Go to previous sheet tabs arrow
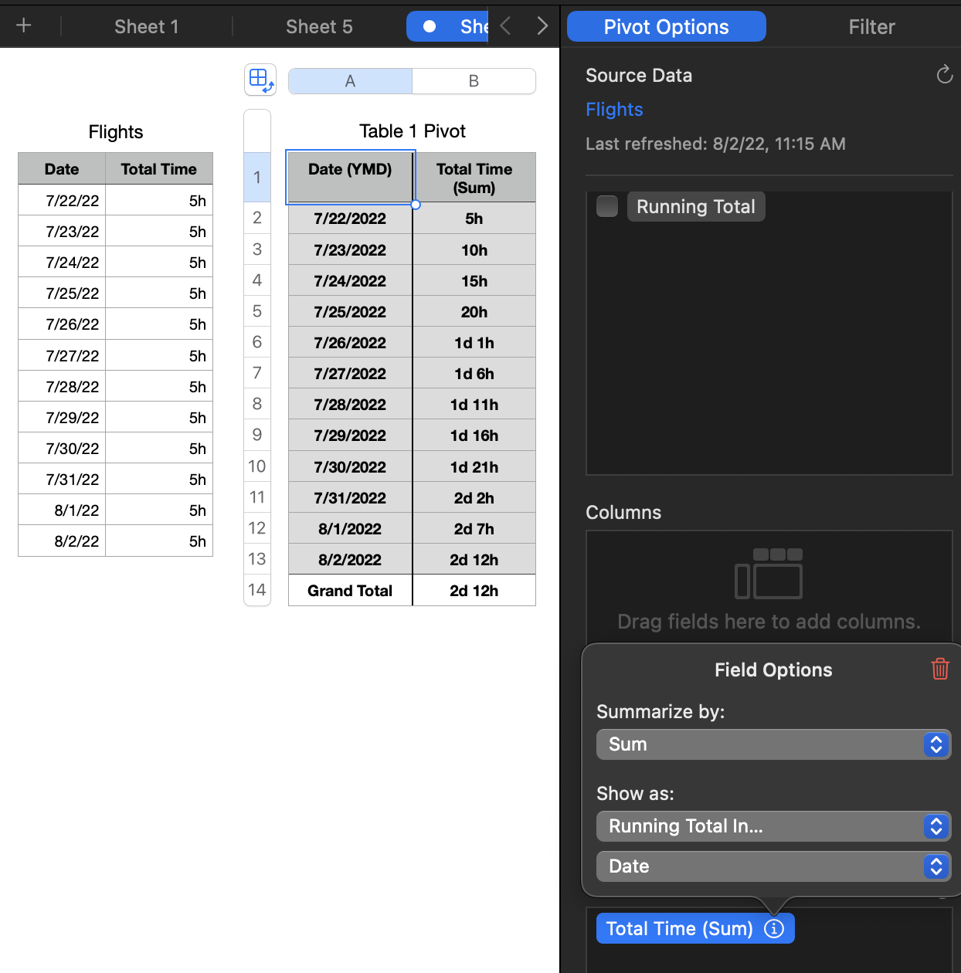961x973 pixels. coord(506,26)
